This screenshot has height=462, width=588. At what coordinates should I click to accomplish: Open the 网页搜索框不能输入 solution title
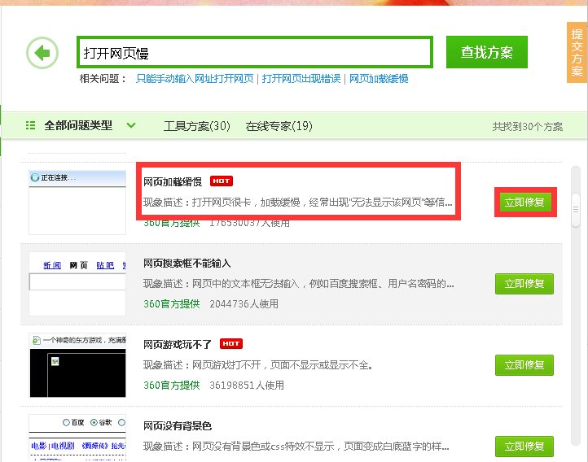click(x=187, y=264)
